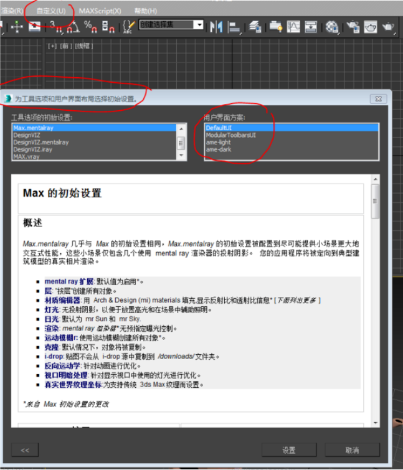Click the Align tool icon
The image size is (403, 470).
coord(234,27)
